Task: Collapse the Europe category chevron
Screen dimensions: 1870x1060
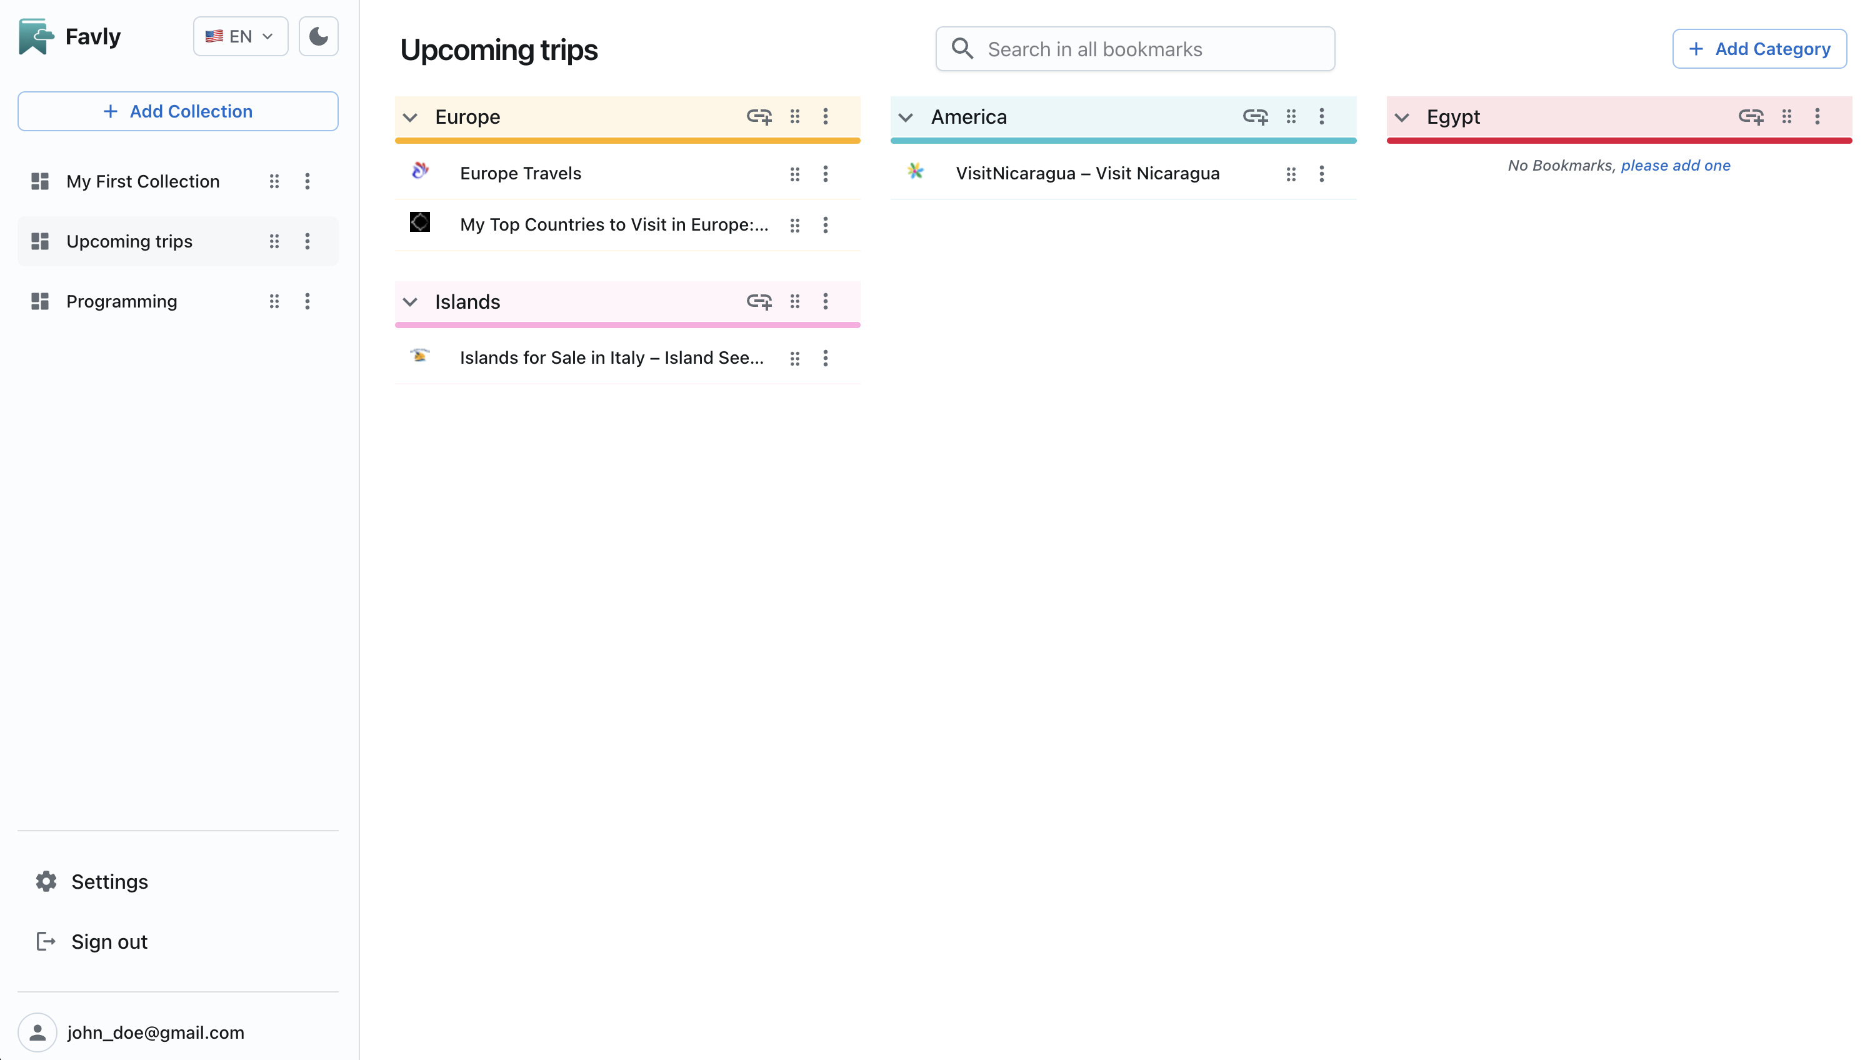Action: pos(410,117)
